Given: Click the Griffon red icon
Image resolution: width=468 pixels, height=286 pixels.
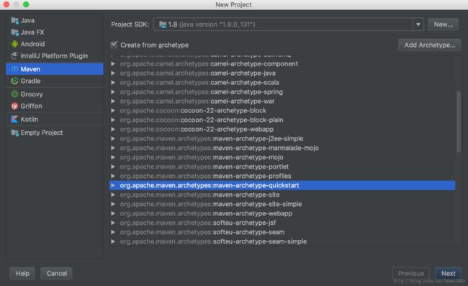Looking at the screenshot, I should click(x=14, y=106).
